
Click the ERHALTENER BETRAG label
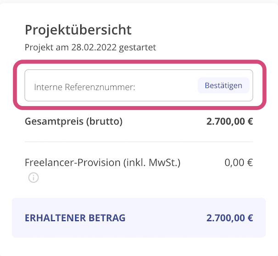[75, 218]
